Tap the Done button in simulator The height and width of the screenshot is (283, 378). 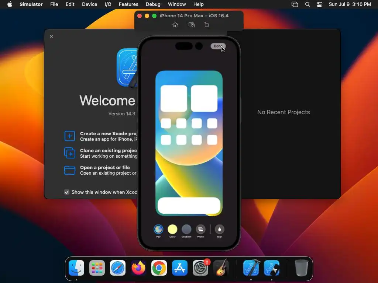(218, 46)
